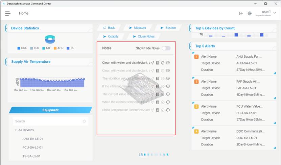Click the Opacity control button
Image resolution: width=281 pixels, height=165 pixels.
tap(111, 36)
